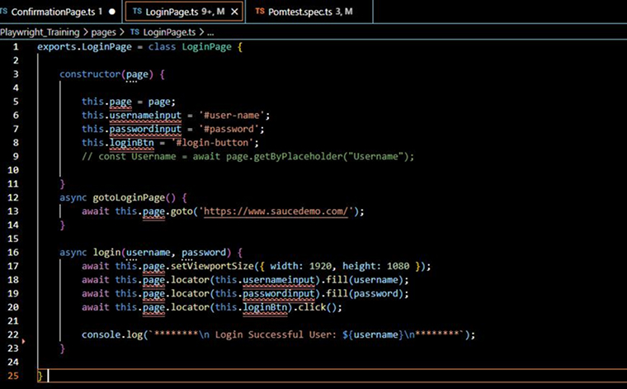
Task: Open the pages breadcrumb segment
Action: point(103,32)
